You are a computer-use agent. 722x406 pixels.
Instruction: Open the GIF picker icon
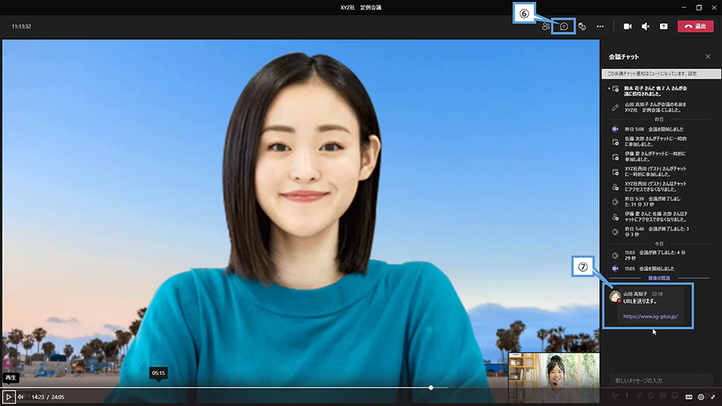(x=663, y=396)
